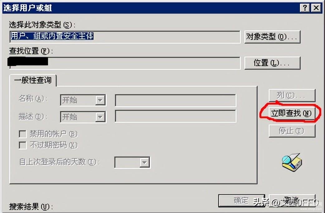
Task: Click the 位置 button
Action: (272, 63)
